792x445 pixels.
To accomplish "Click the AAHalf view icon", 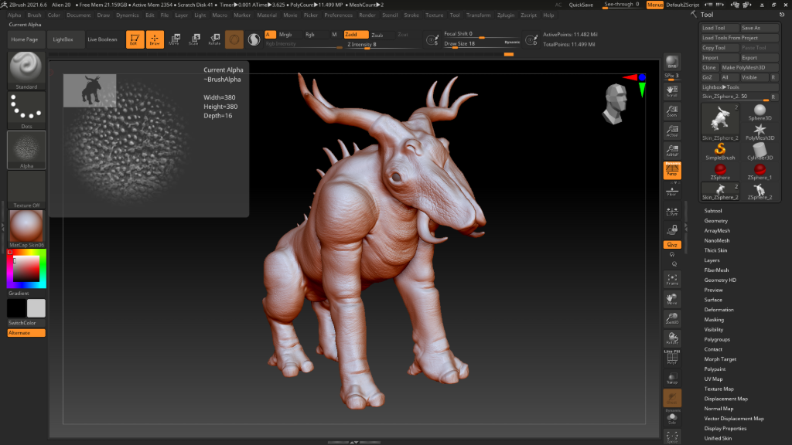I will [672, 151].
